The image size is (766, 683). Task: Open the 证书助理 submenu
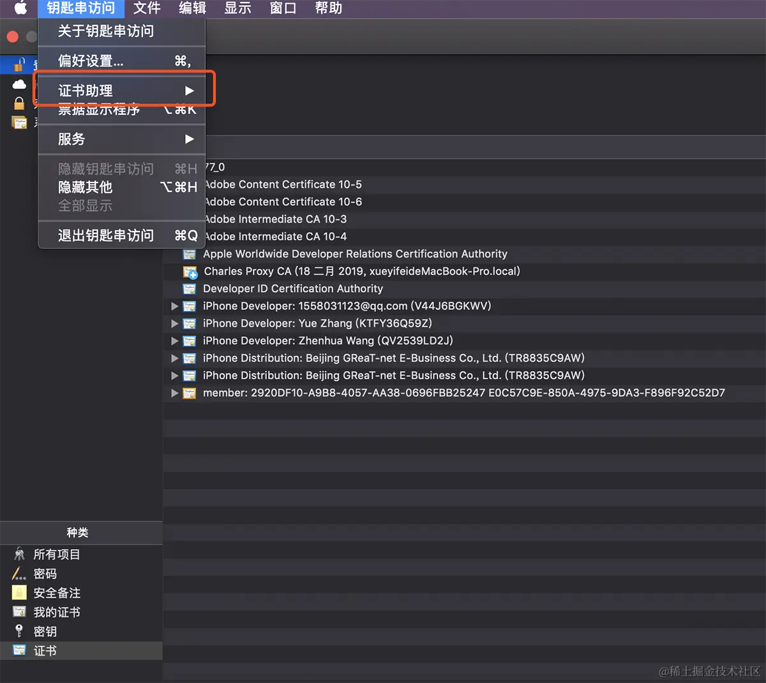coord(122,91)
